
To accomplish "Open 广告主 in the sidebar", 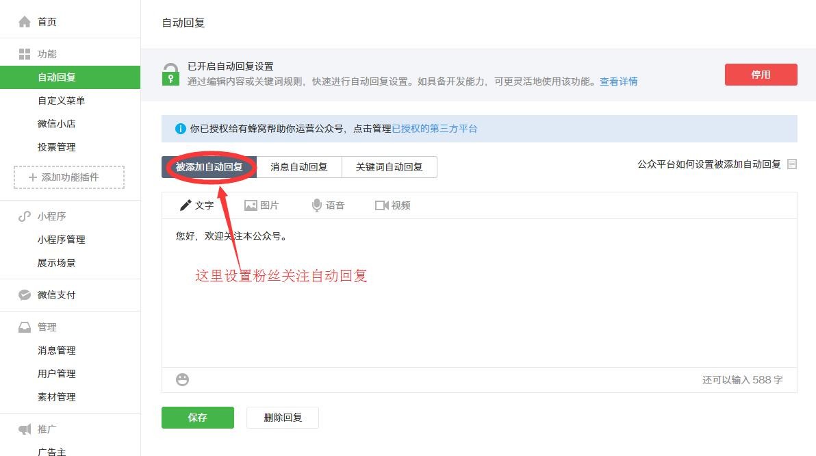I will pyautogui.click(x=51, y=452).
